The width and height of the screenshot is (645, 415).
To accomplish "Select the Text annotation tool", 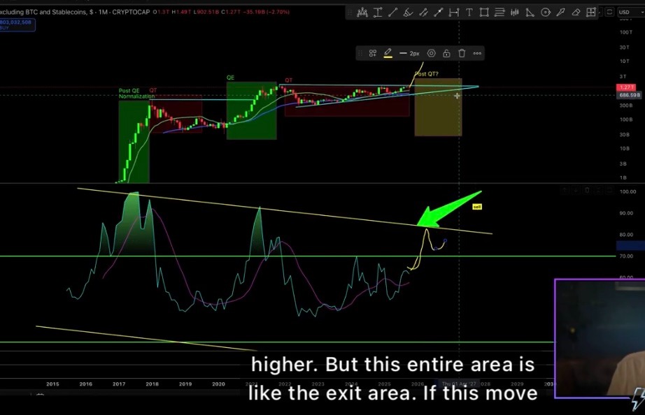I will 469,12.
